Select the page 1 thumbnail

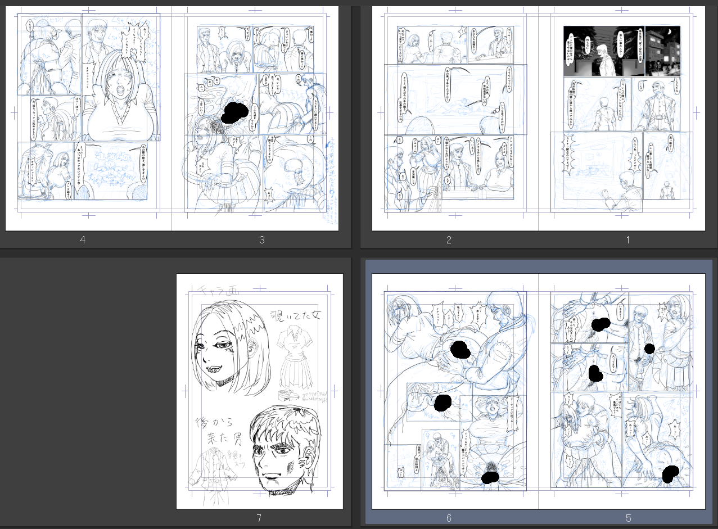(x=621, y=118)
